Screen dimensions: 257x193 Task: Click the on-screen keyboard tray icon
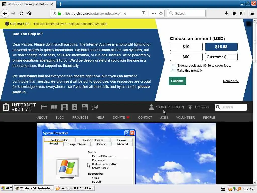point(223,189)
